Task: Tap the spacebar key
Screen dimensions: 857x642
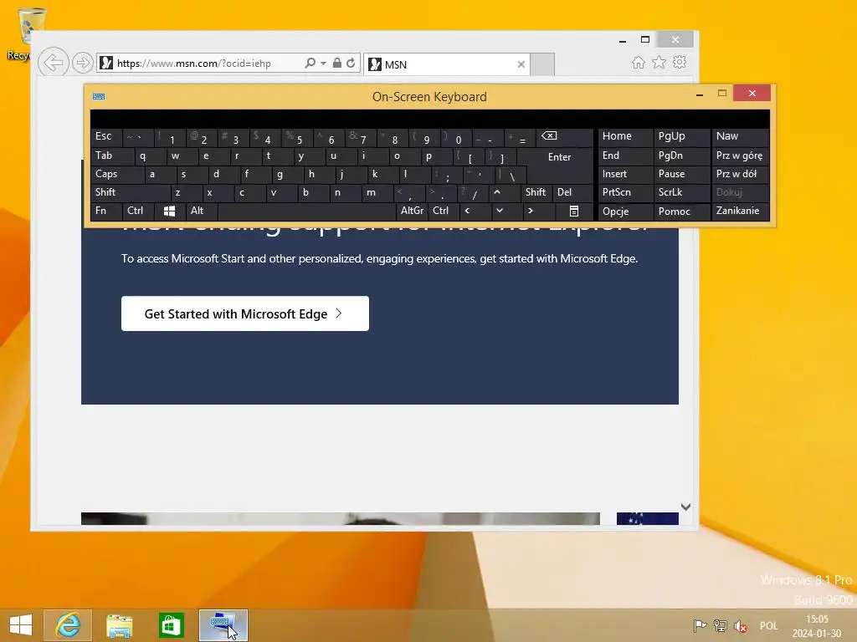Action: [x=306, y=211]
